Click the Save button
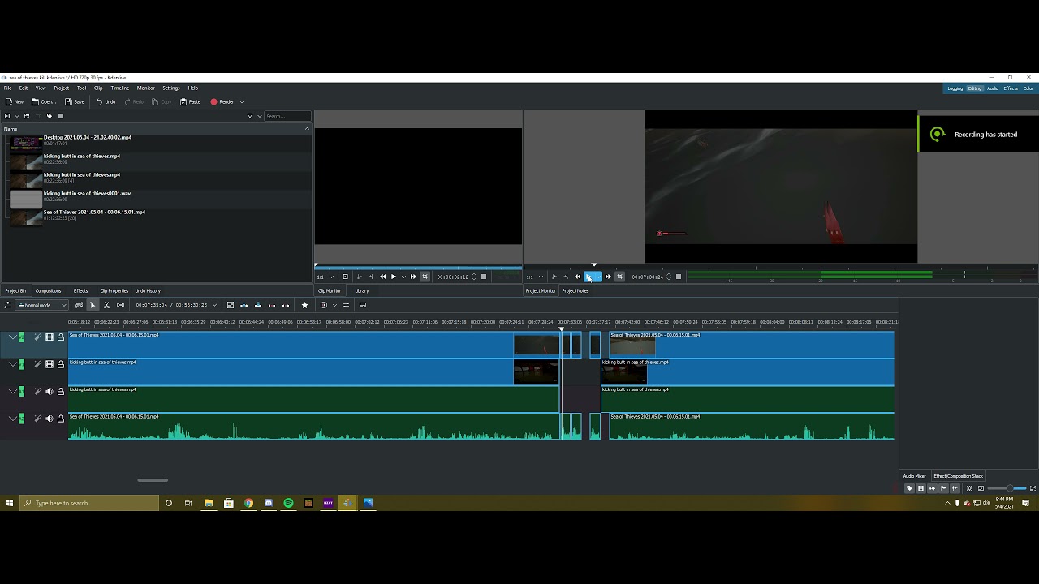This screenshot has width=1039, height=584. coord(75,102)
